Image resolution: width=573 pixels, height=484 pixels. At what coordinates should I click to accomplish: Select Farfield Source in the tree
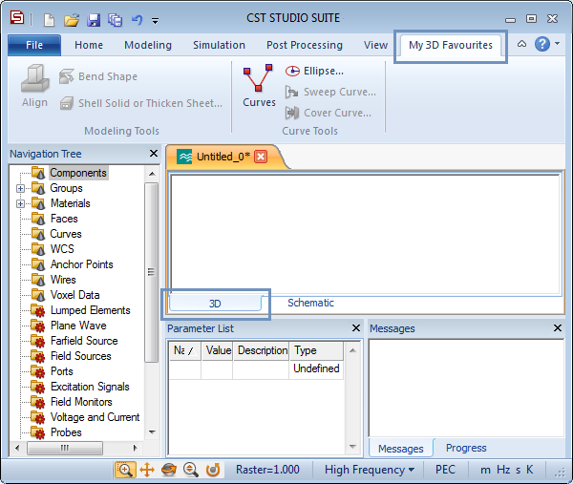[x=84, y=341]
